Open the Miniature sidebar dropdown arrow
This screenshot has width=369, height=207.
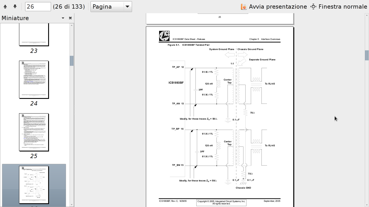pyautogui.click(x=63, y=18)
